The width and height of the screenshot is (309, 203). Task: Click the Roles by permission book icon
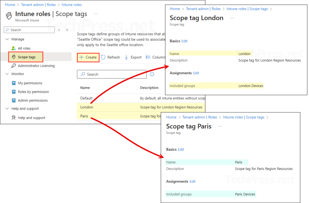[14, 92]
